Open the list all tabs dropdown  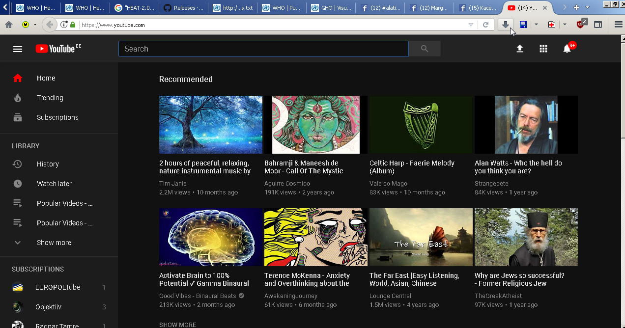pyautogui.click(x=587, y=7)
